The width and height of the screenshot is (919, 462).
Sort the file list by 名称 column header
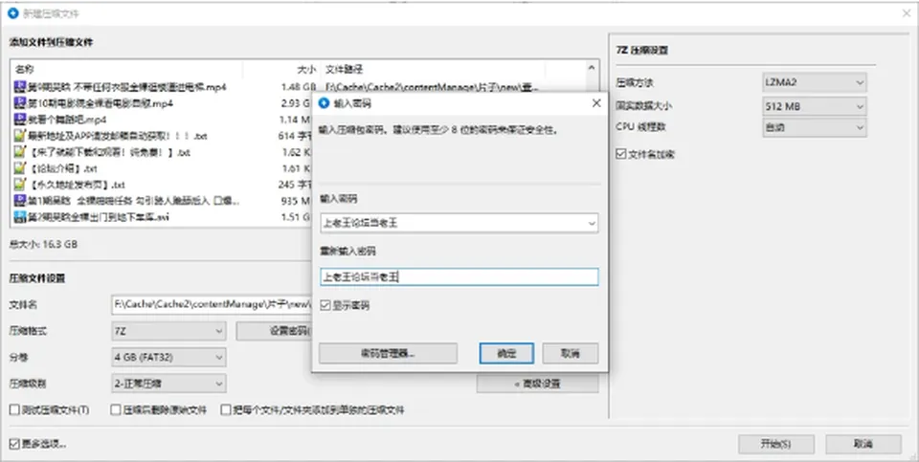[x=126, y=69]
